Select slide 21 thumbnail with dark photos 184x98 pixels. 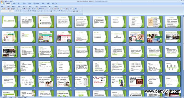[x=10, y=51]
